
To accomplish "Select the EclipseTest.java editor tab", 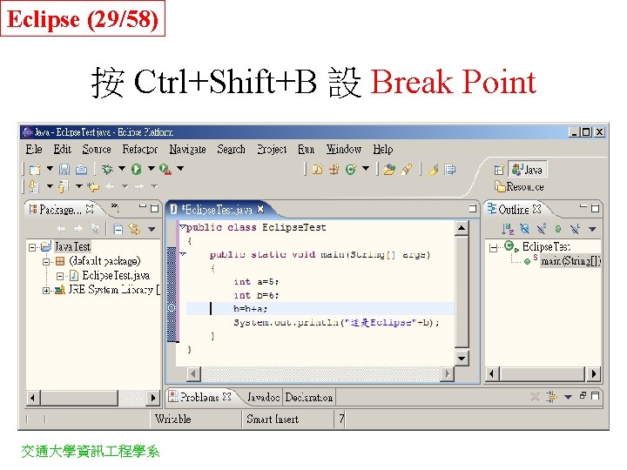I will click(x=217, y=210).
